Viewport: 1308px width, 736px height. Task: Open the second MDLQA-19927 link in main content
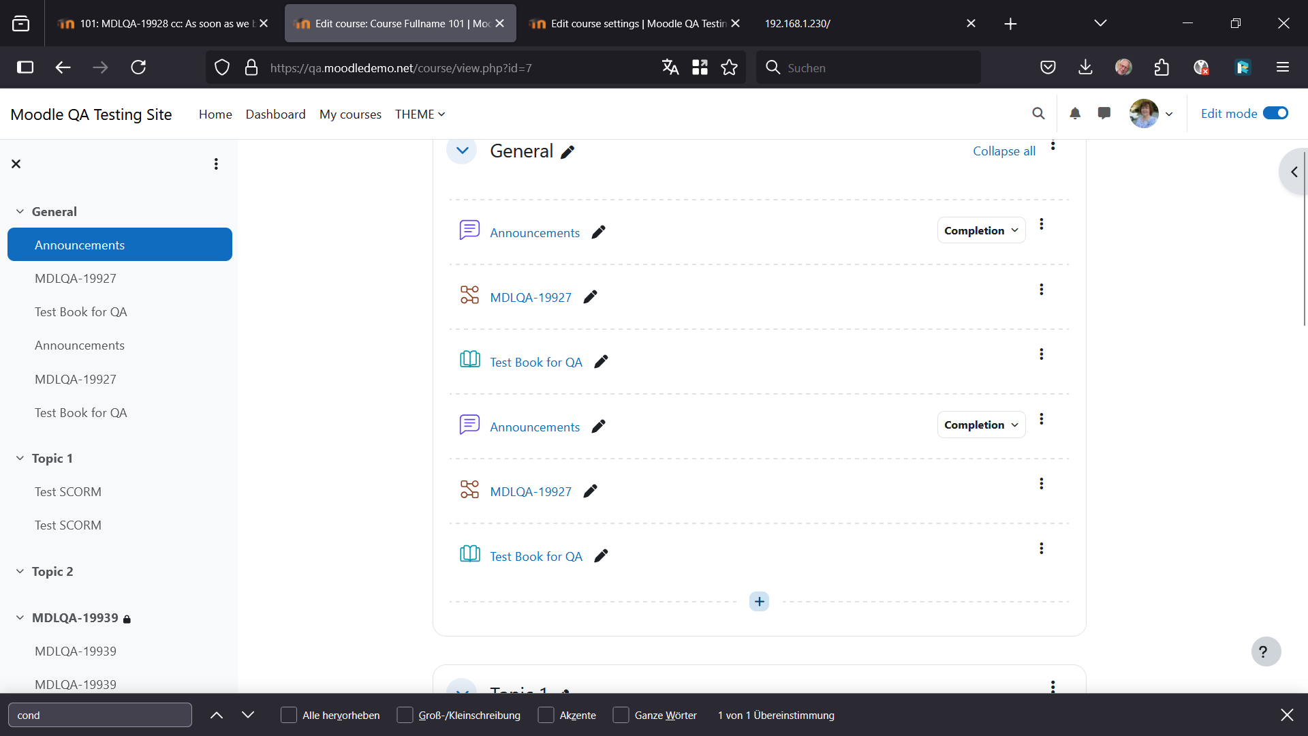(x=531, y=492)
